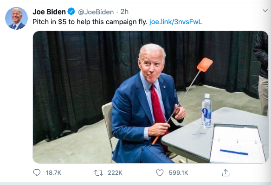
Task: Open the share tweet icon
Action: [x=226, y=172]
